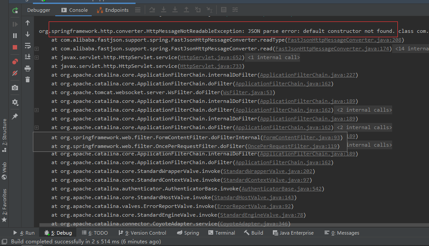Click the <14 internal calls fold label
The image size is (429, 246).
(x=411, y=49)
